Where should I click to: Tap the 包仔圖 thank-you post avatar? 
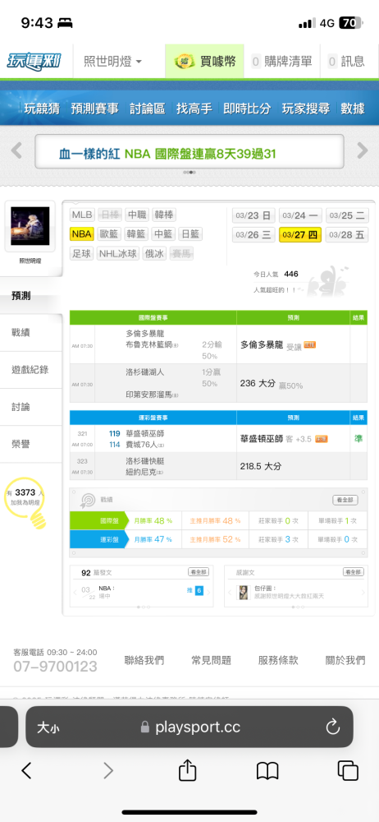[x=244, y=593]
